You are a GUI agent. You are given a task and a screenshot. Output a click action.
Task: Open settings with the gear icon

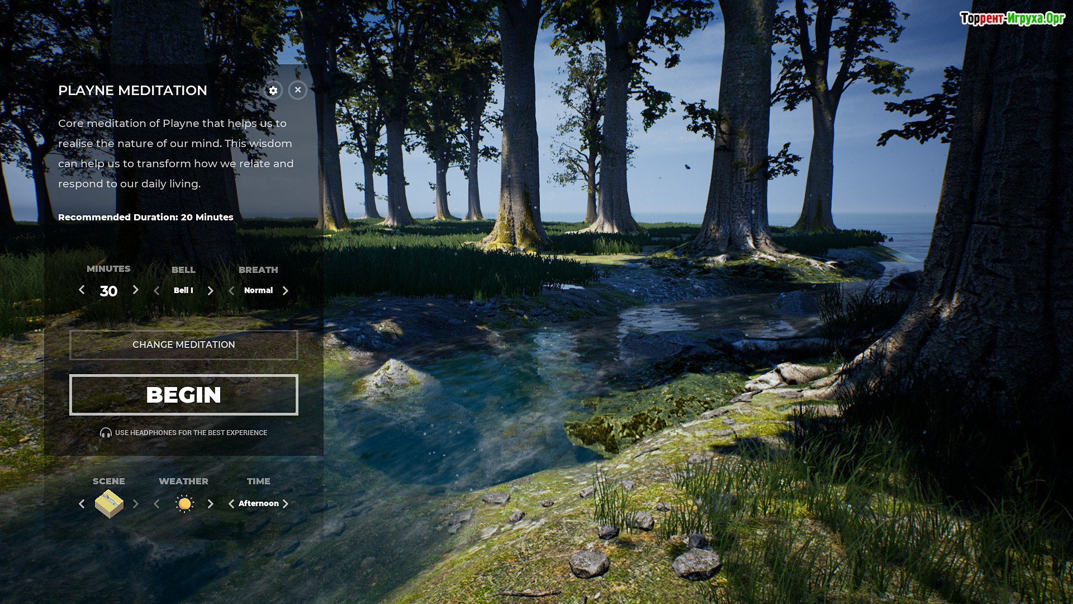(273, 91)
